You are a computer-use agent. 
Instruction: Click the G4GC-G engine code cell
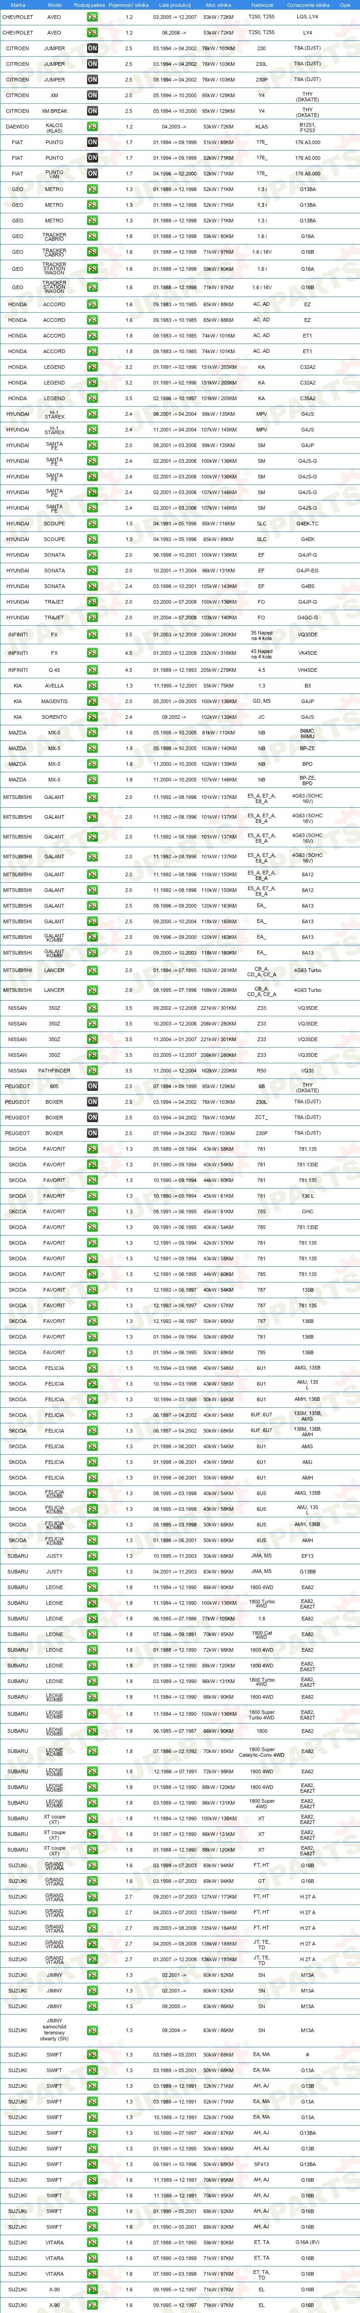click(x=308, y=618)
